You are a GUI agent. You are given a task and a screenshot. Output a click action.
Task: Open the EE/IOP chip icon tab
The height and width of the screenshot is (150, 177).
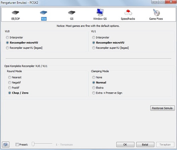click(16, 12)
